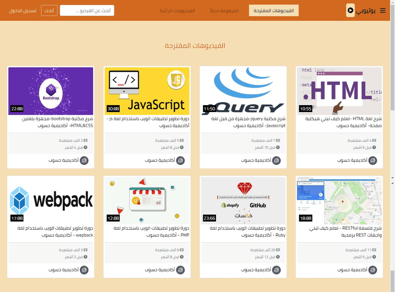The height and width of the screenshot is (292, 395).
Task: Click the channel avatar on the PHP card
Action: click(181, 270)
